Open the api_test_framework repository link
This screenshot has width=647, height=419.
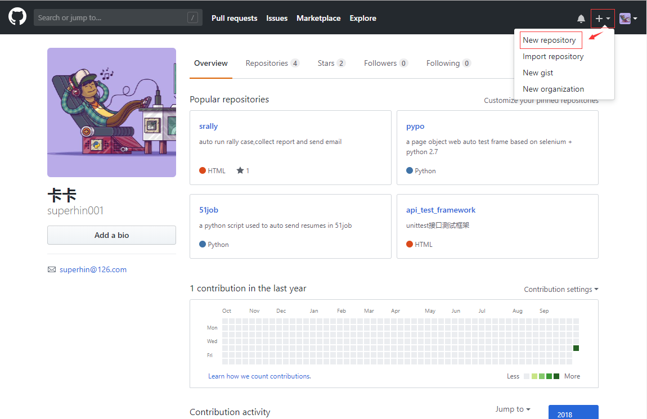(441, 210)
